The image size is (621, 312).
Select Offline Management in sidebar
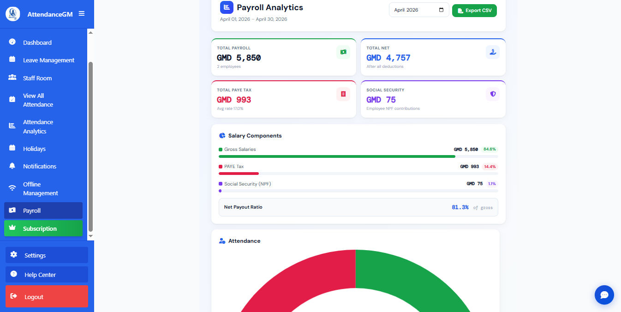click(43, 188)
